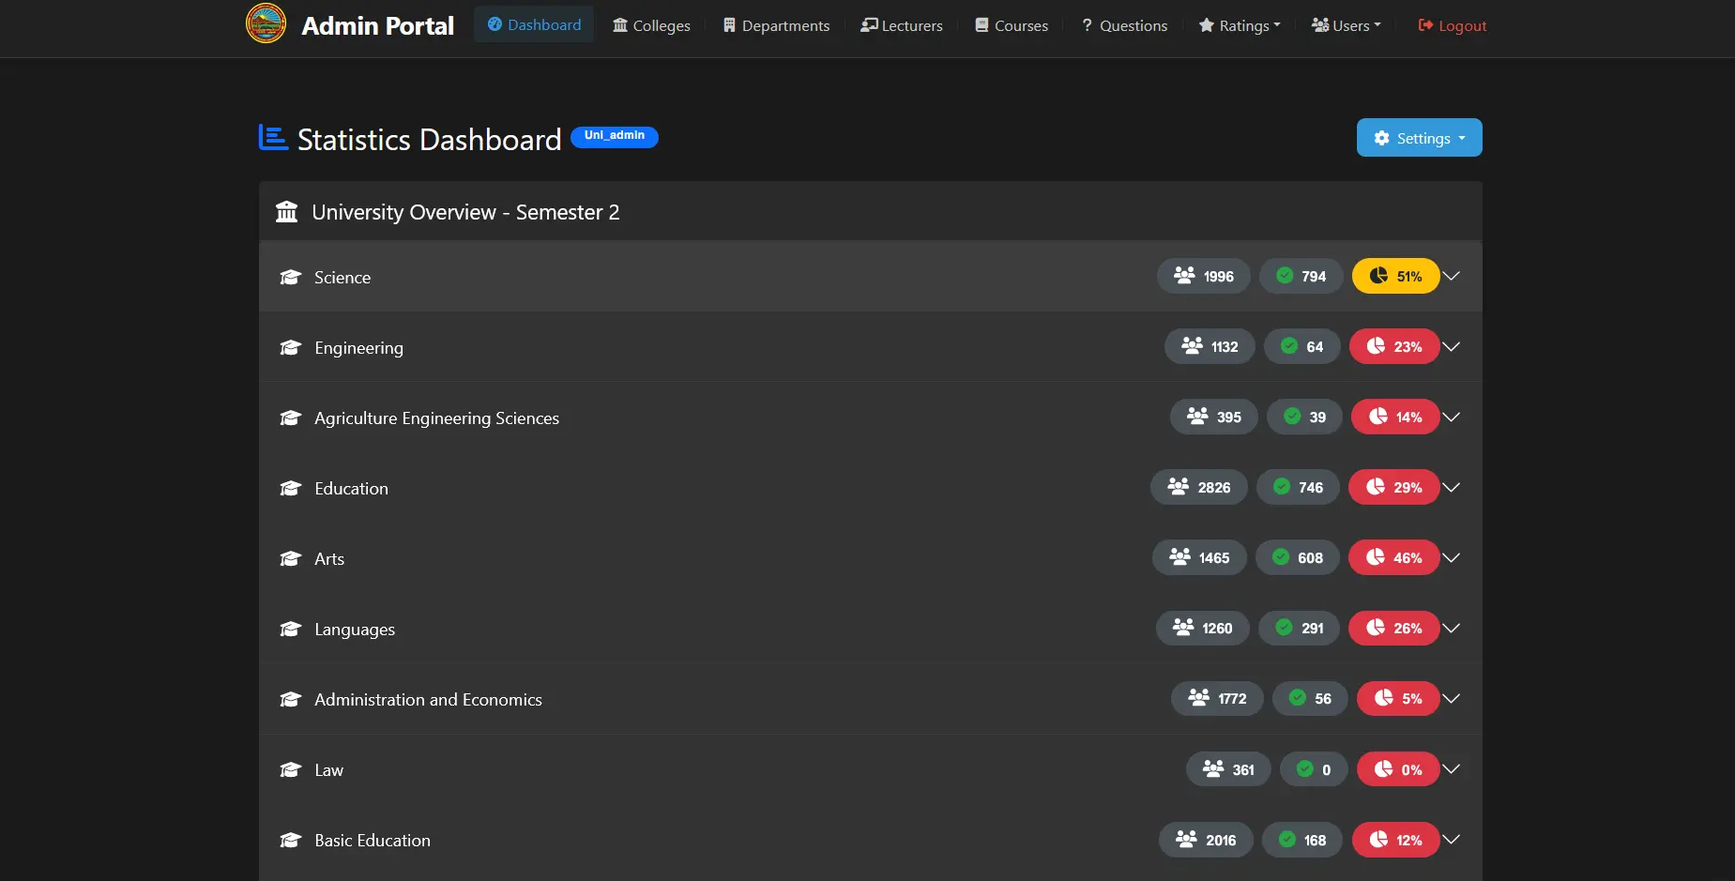The height and width of the screenshot is (881, 1735).
Task: Click the students count icon for Science
Action: coord(1183,276)
